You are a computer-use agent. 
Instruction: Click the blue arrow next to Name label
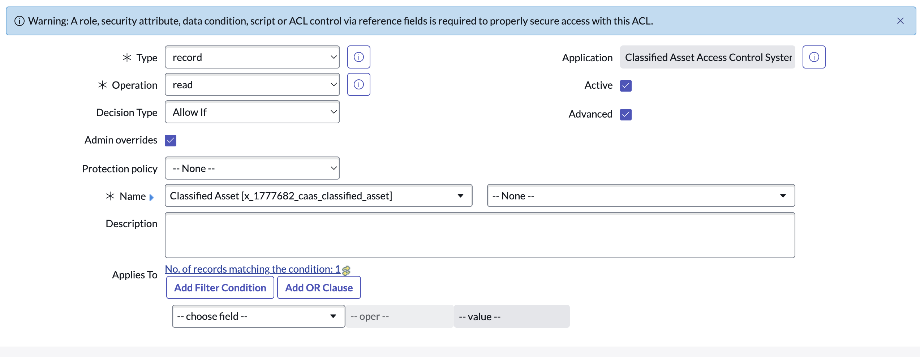(x=151, y=197)
